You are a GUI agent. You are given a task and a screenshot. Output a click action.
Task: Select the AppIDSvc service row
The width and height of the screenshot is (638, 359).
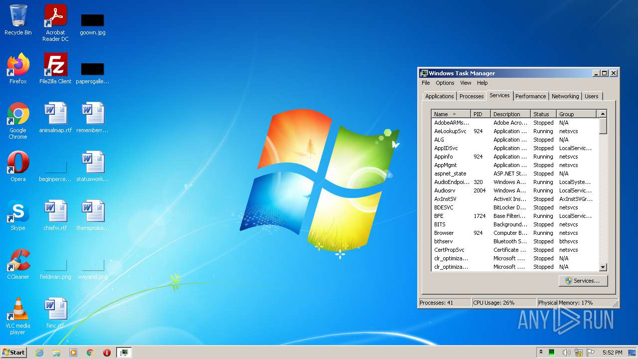515,148
